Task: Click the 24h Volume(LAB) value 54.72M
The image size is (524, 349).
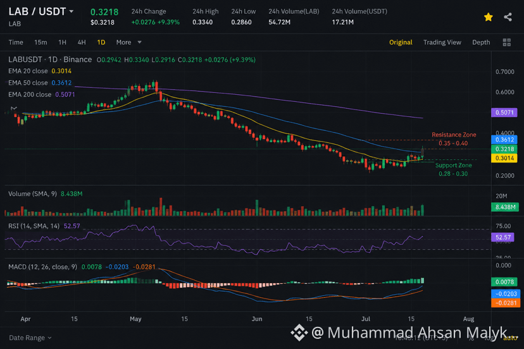Action: pyautogui.click(x=279, y=22)
